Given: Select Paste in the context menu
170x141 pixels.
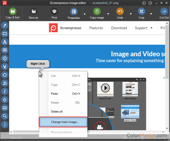Looking at the screenshot, I should pos(54,94).
